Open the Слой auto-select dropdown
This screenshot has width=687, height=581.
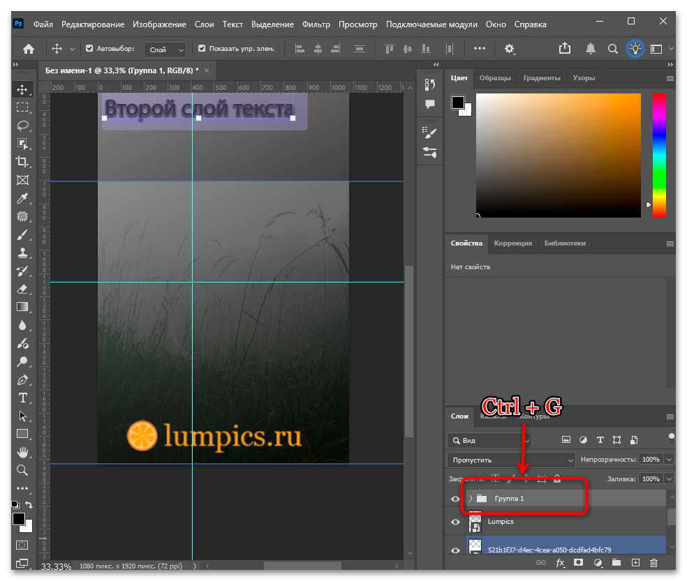pos(165,50)
